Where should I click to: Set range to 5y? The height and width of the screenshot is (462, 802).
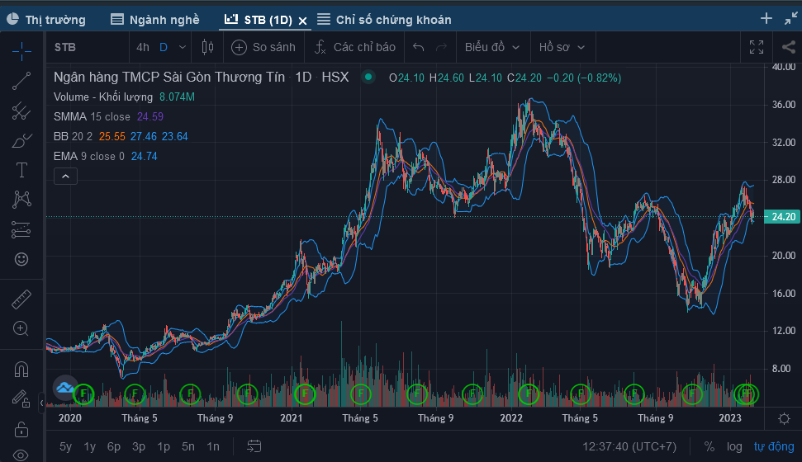(65, 446)
